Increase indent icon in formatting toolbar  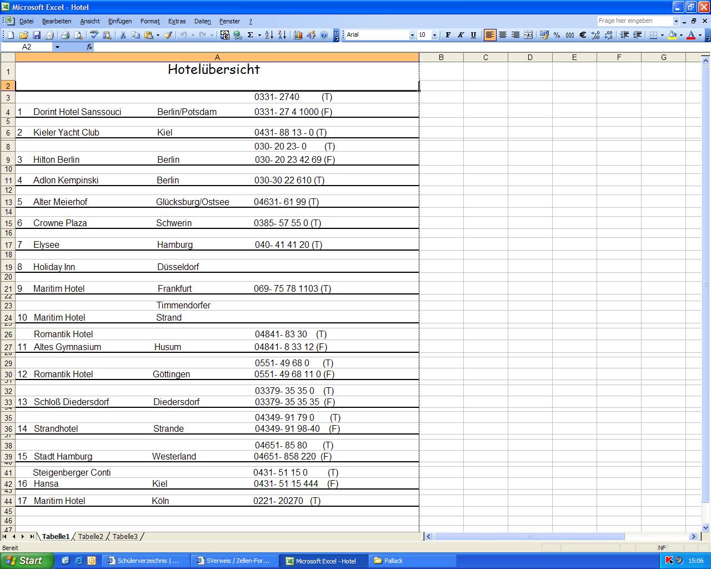[637, 35]
